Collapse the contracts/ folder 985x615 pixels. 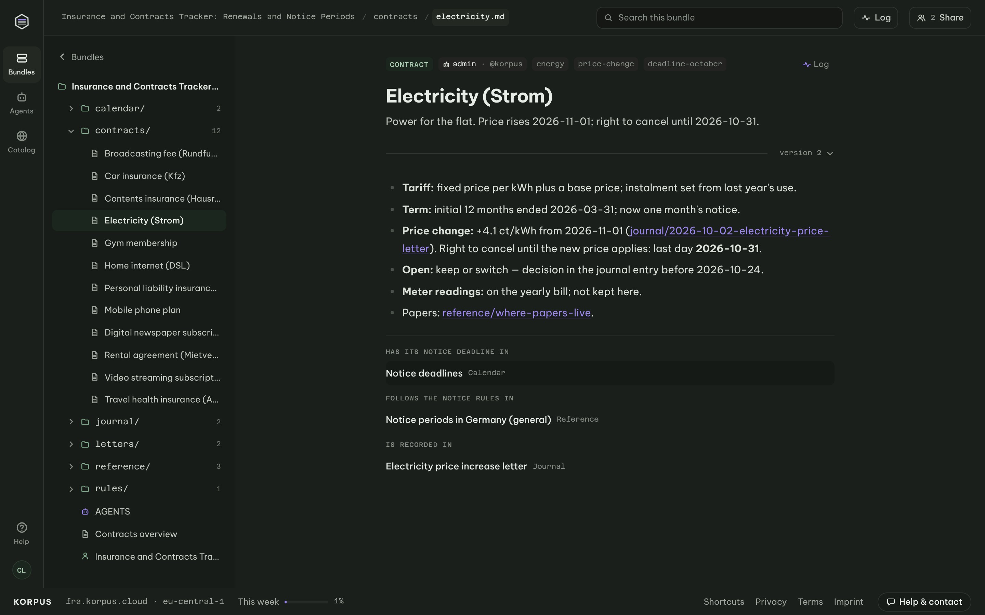pyautogui.click(x=139, y=131)
